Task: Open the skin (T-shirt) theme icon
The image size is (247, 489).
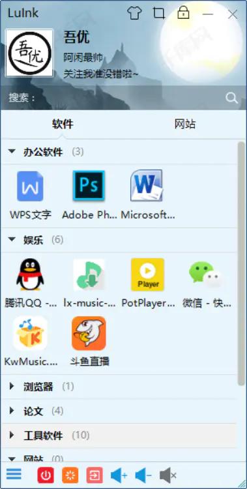Action: [x=134, y=14]
